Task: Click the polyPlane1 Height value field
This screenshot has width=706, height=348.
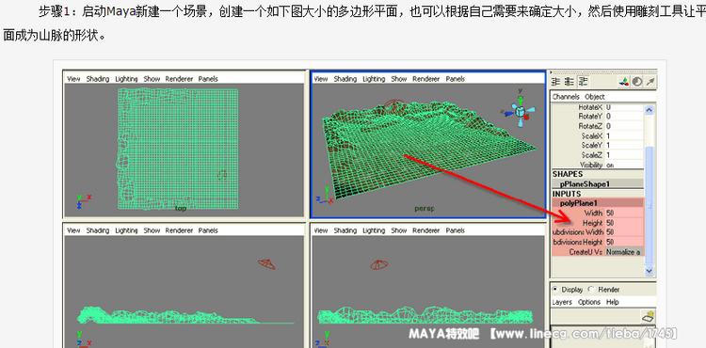Action: point(624,223)
